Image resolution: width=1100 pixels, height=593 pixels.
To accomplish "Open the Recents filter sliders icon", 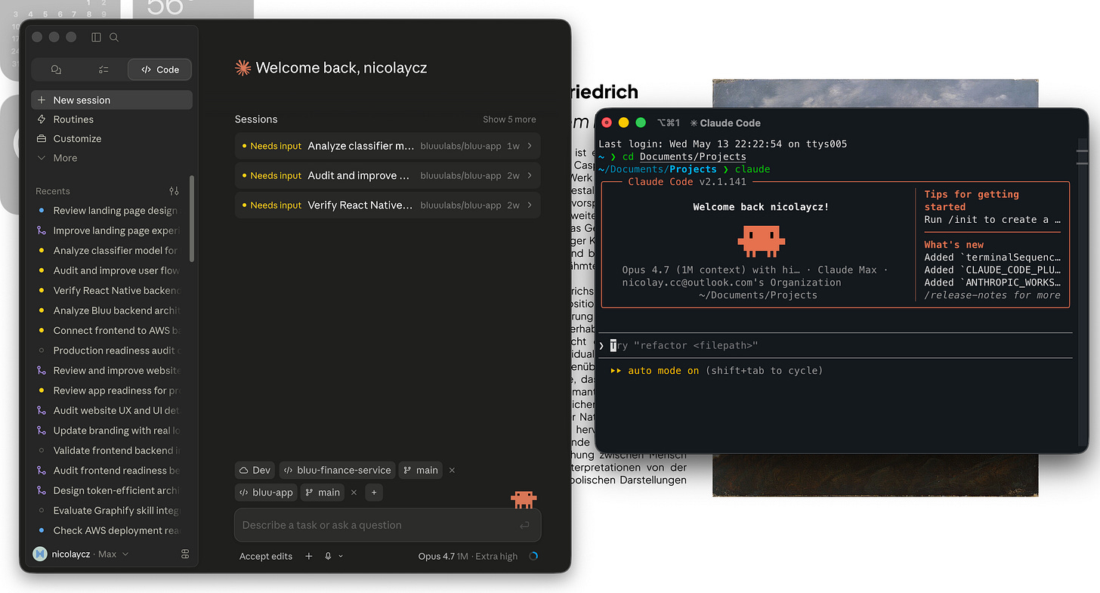I will tap(174, 191).
